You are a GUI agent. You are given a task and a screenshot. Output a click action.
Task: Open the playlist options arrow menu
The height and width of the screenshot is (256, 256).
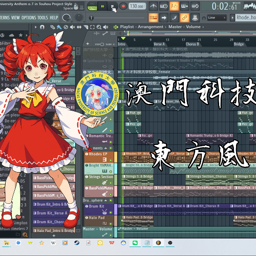(x=35, y=27)
